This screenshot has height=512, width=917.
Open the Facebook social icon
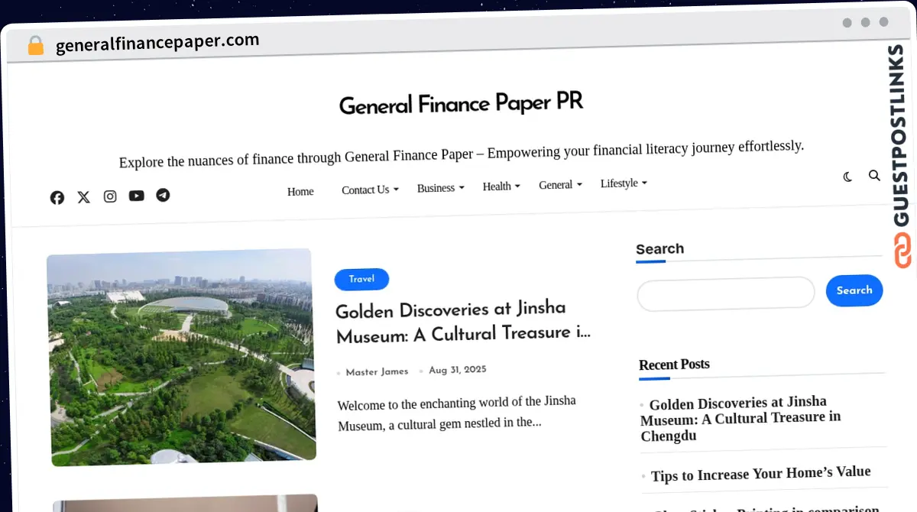pos(57,198)
